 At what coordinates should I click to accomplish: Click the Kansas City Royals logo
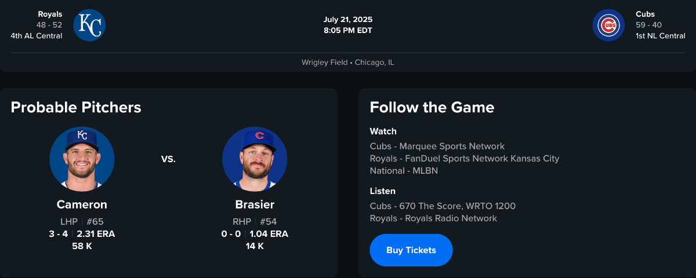coord(89,25)
